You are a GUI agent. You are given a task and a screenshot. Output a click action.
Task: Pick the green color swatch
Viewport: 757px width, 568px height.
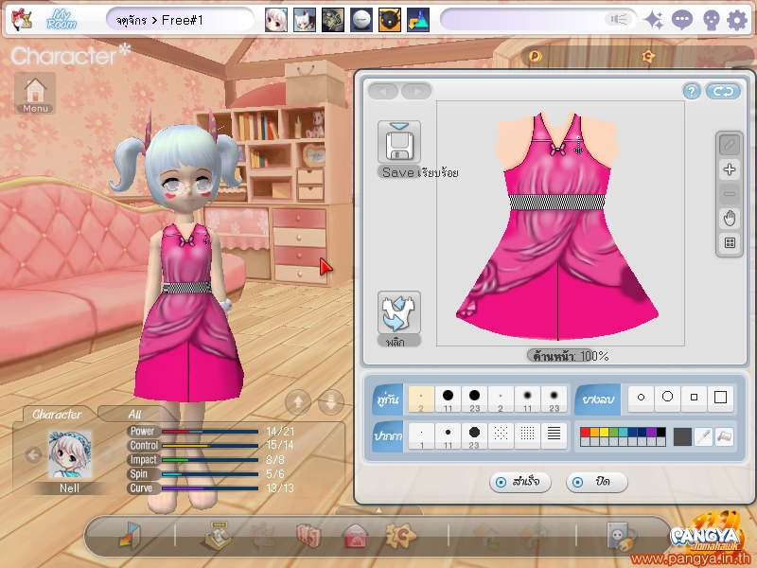pyautogui.click(x=613, y=432)
